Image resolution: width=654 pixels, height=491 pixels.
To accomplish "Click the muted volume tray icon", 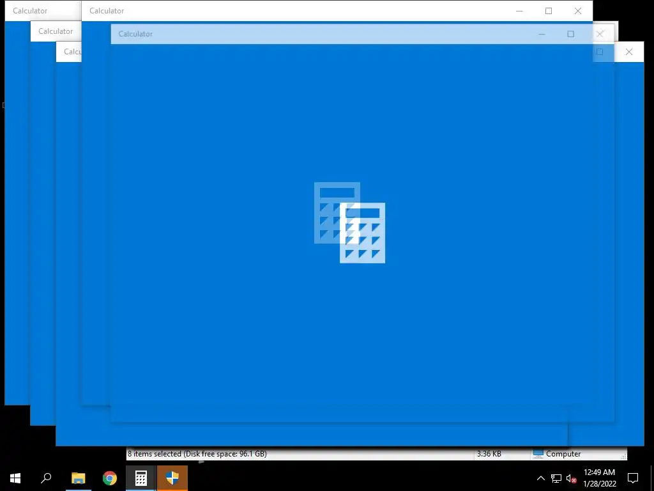I will pyautogui.click(x=571, y=478).
